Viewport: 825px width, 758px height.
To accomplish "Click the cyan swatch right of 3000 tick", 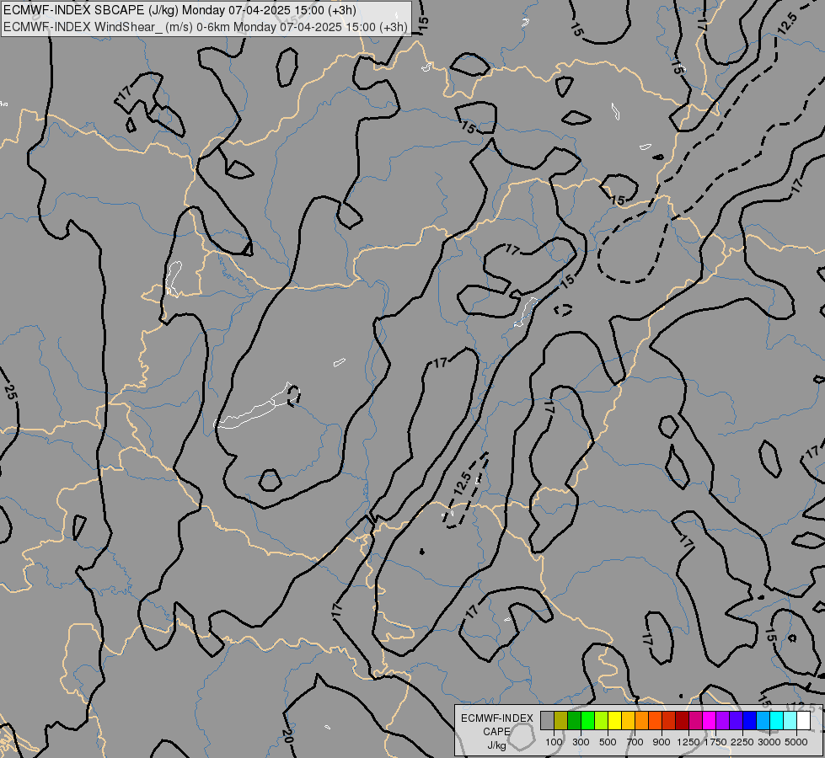I will click(x=777, y=721).
